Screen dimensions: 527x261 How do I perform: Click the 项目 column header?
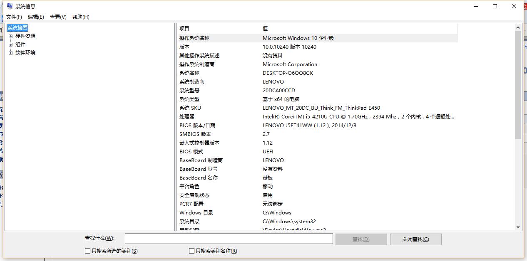tap(218, 28)
